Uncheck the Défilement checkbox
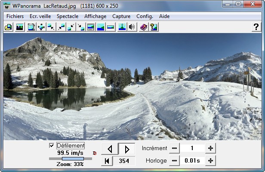This screenshot has width=265, height=172. [52, 145]
